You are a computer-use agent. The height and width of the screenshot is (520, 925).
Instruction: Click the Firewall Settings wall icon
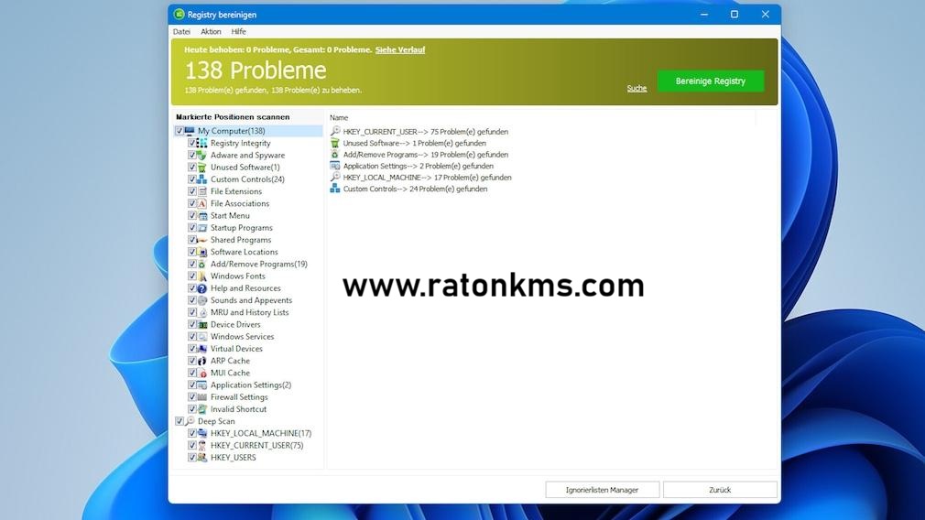[x=201, y=396]
